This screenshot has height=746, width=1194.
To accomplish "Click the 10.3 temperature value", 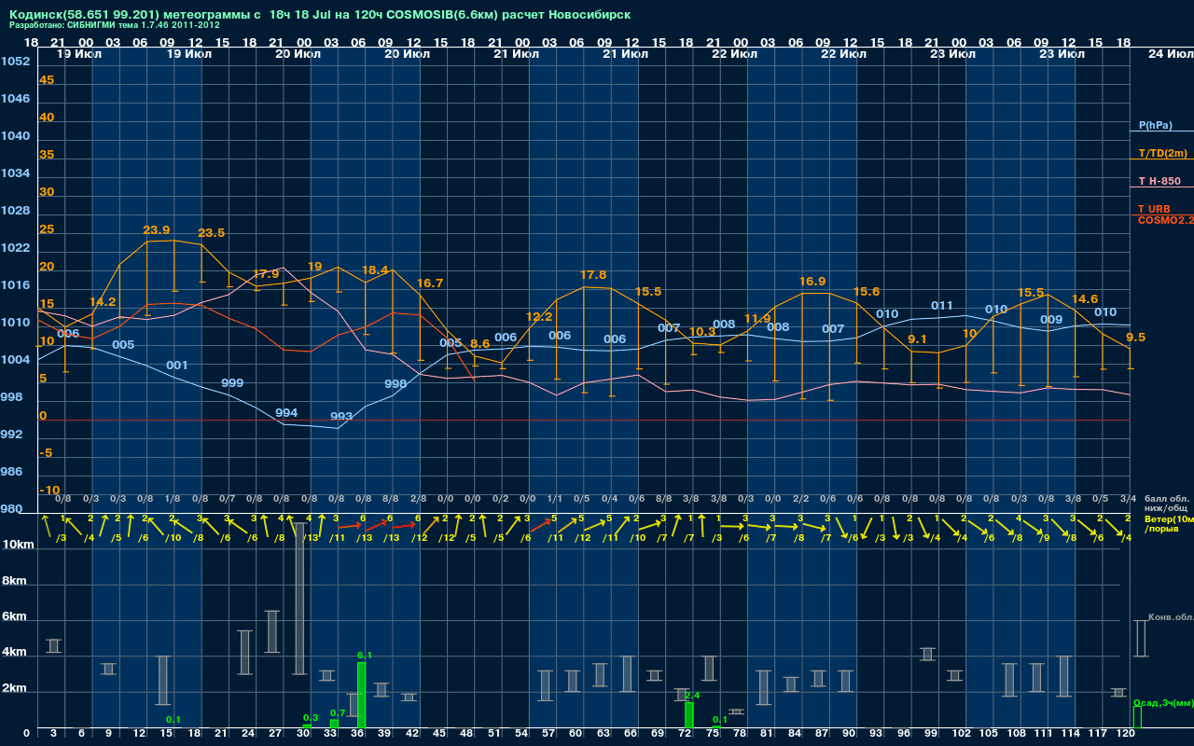I will coord(702,332).
